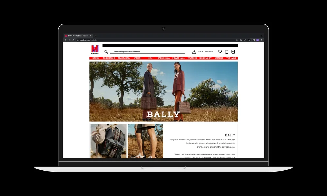Image resolution: width=327 pixels, height=196 pixels.
Task: Close the SHOP BALLY tab
Action: pyautogui.click(x=91, y=36)
